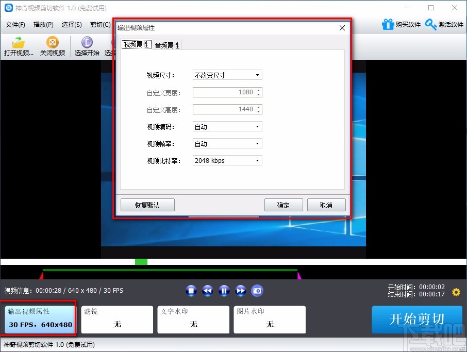Click the red start marker on the timeline

click(x=41, y=275)
